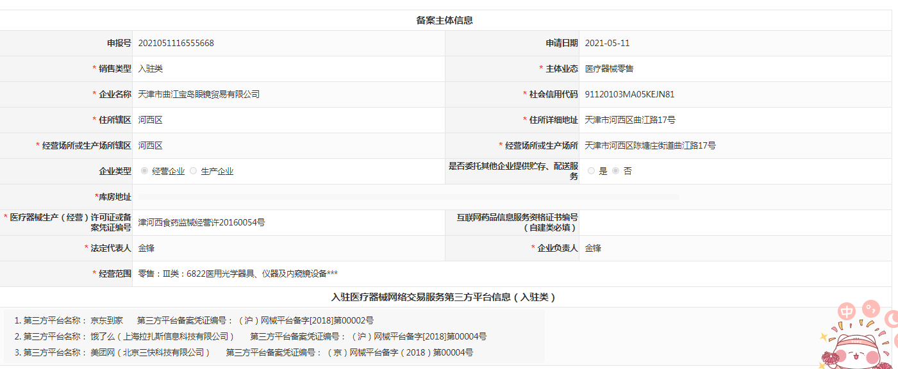Select the 经营企业 radio button
Viewport: 898px width, 369px height.
[144, 171]
